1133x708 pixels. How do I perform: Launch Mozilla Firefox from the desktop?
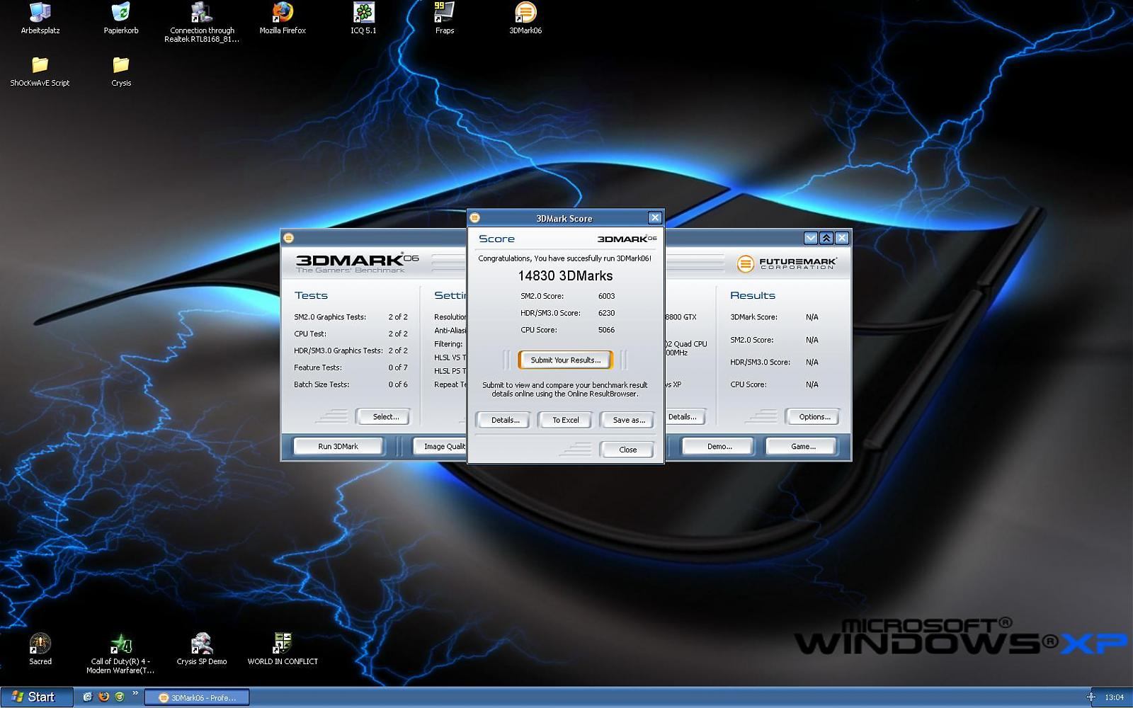(283, 13)
